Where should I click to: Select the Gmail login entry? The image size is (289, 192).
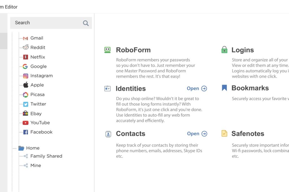click(x=37, y=38)
